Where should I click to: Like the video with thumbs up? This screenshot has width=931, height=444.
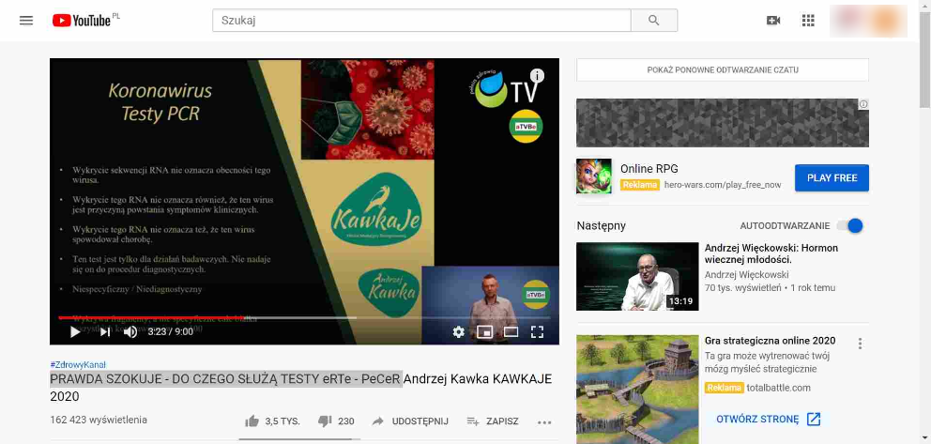pos(252,421)
